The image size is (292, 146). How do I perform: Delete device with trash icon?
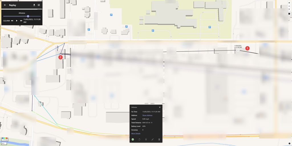[x=159, y=139]
